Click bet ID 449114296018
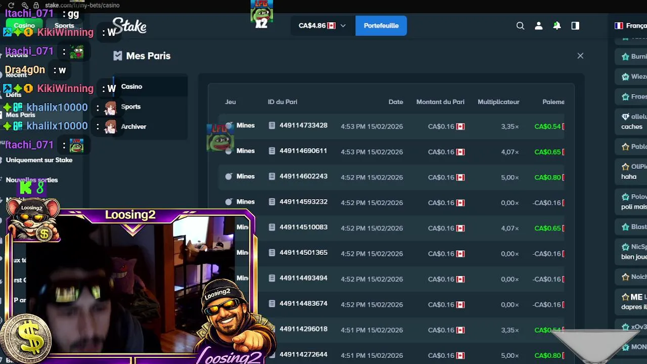 (303, 329)
